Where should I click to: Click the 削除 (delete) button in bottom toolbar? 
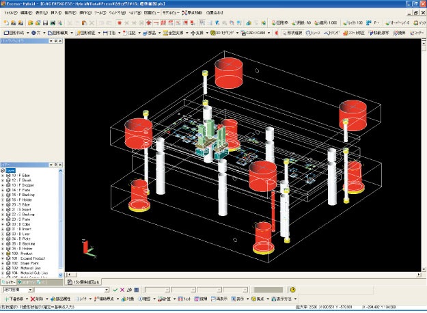(39, 299)
